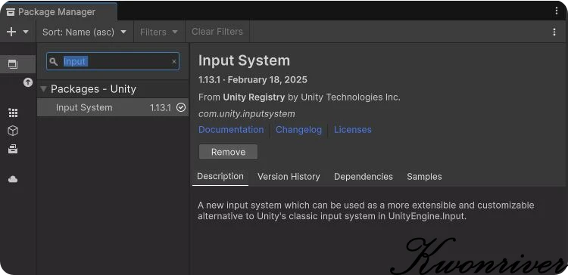Open the Sort: Name (asc) dropdown

84,32
